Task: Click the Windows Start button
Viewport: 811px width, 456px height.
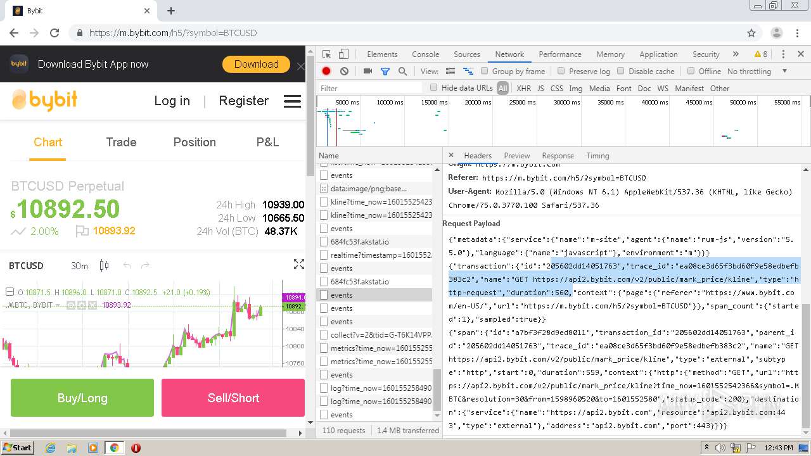Action: pyautogui.click(x=17, y=447)
